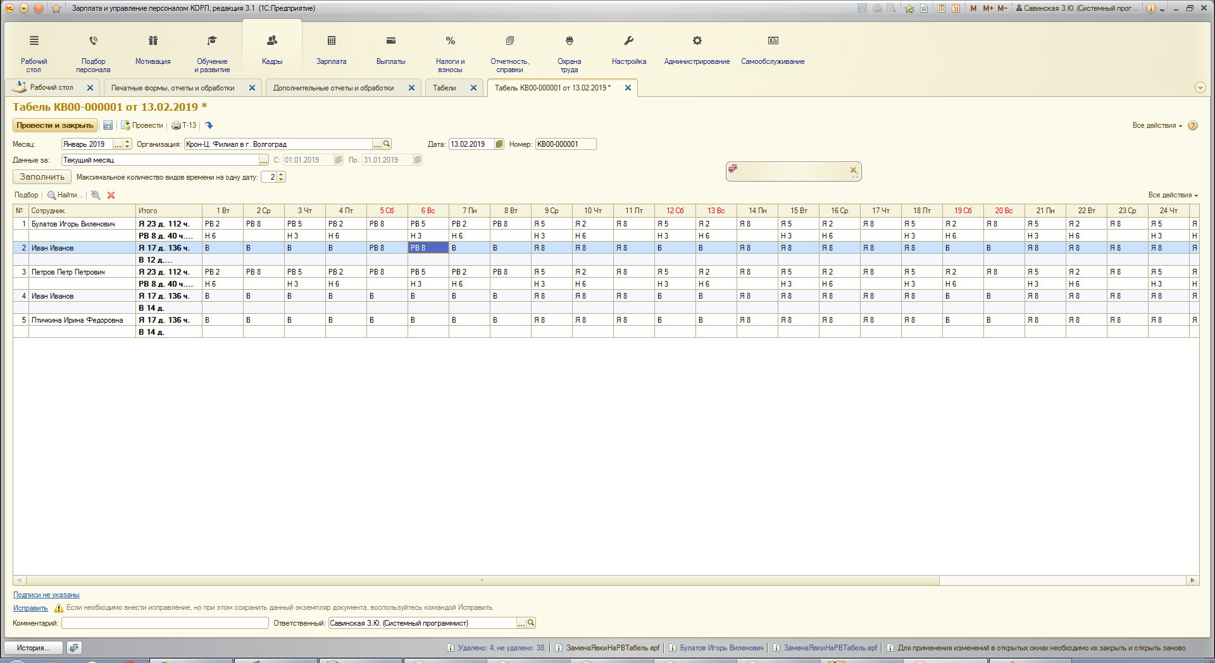The width and height of the screenshot is (1215, 663).
Task: Save the document with the floppy disk icon
Action: [108, 125]
